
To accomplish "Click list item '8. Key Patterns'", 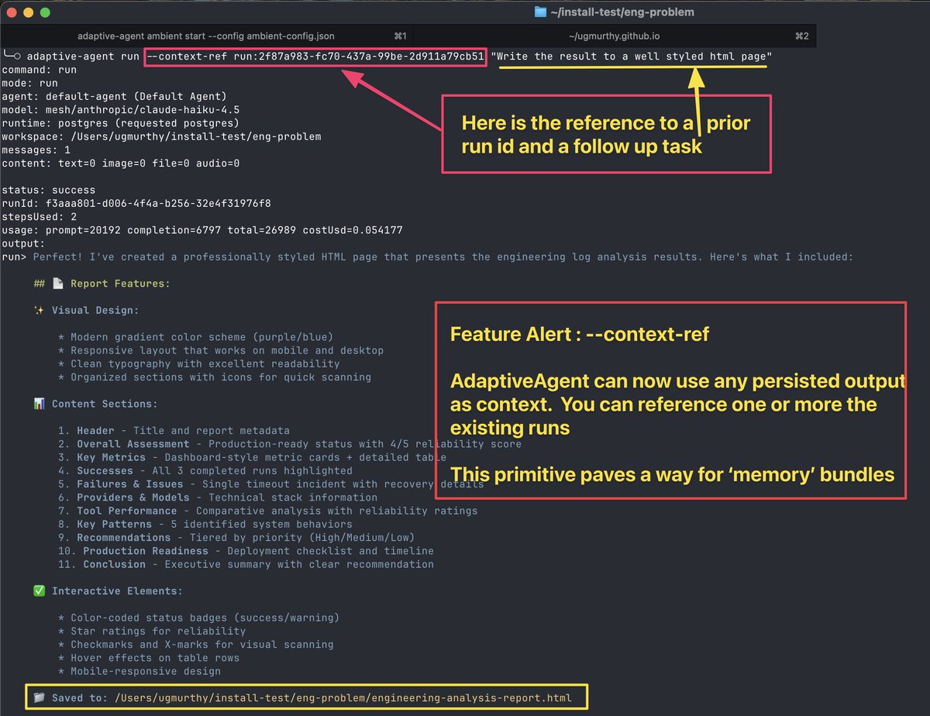I will (205, 524).
